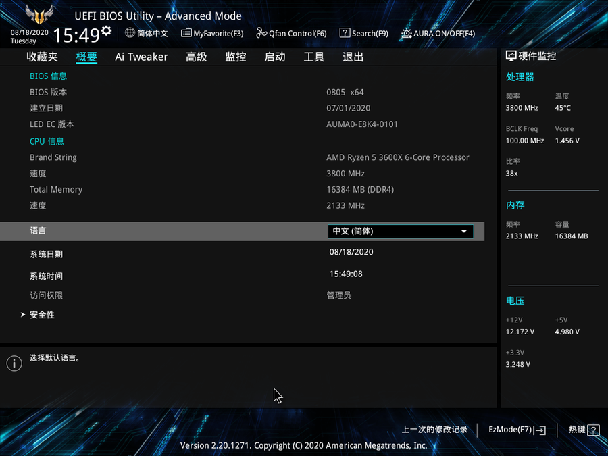
Task: Select the 启动 boot tab
Action: pyautogui.click(x=275, y=57)
